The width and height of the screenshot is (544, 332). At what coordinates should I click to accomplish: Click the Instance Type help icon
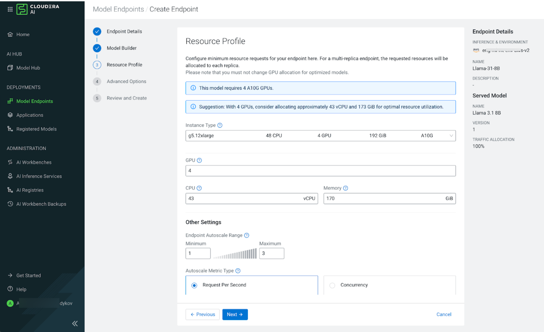tap(220, 125)
